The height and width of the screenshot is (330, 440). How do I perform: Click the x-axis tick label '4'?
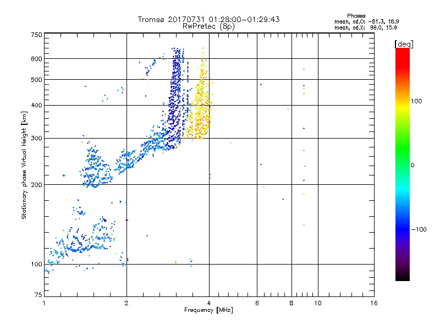click(209, 303)
